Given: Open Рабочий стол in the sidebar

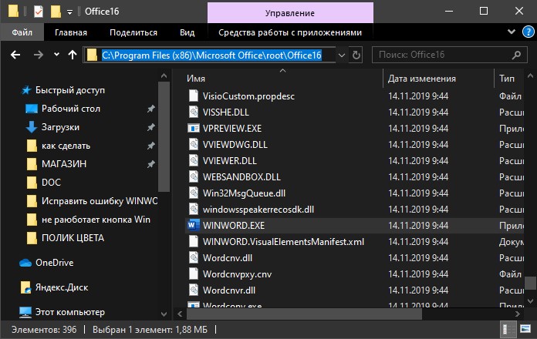Looking at the screenshot, I should [71, 109].
